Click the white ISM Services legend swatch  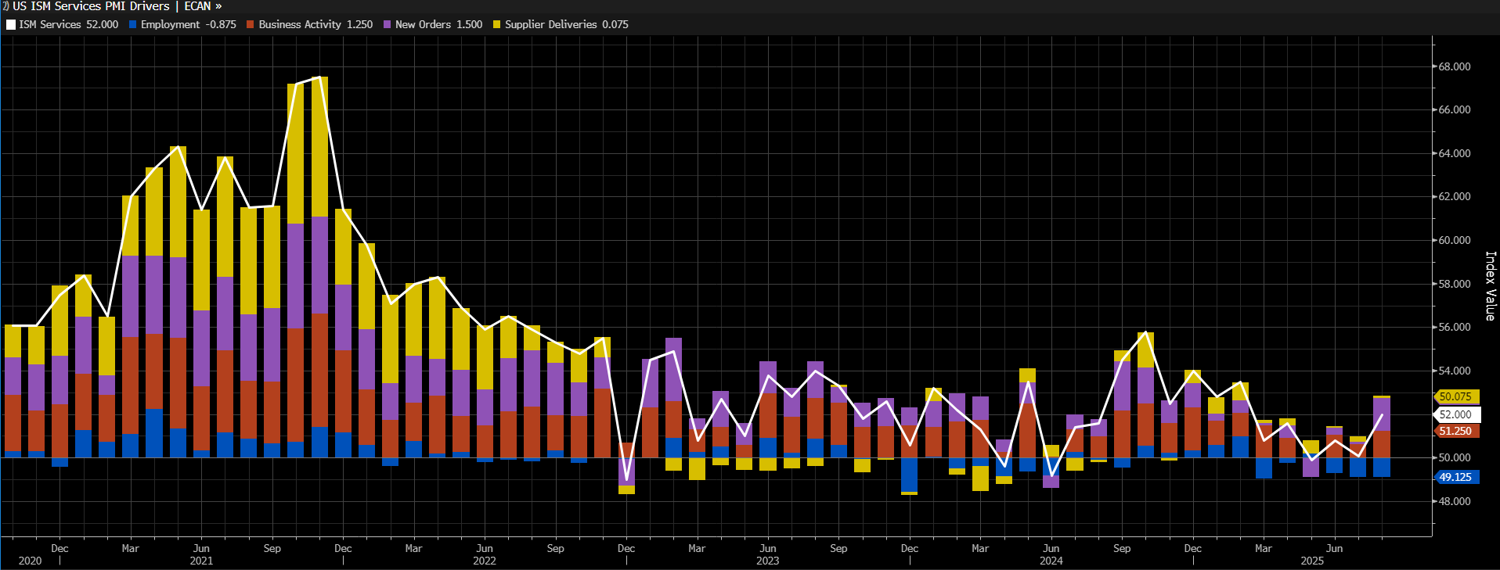11,25
